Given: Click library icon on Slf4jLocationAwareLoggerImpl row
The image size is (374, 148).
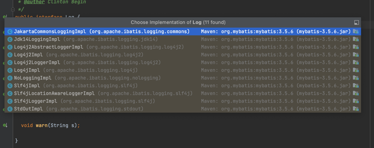Looking at the screenshot, I should tap(356, 93).
